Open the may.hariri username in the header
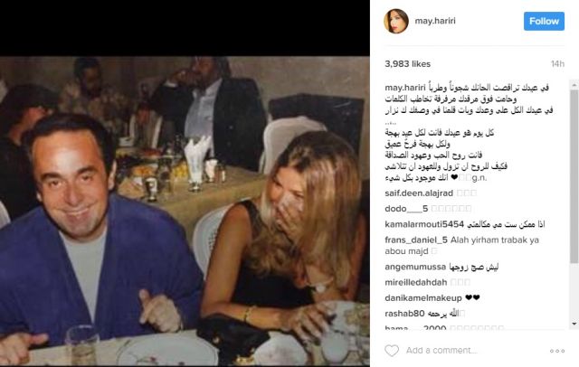 tap(435, 21)
